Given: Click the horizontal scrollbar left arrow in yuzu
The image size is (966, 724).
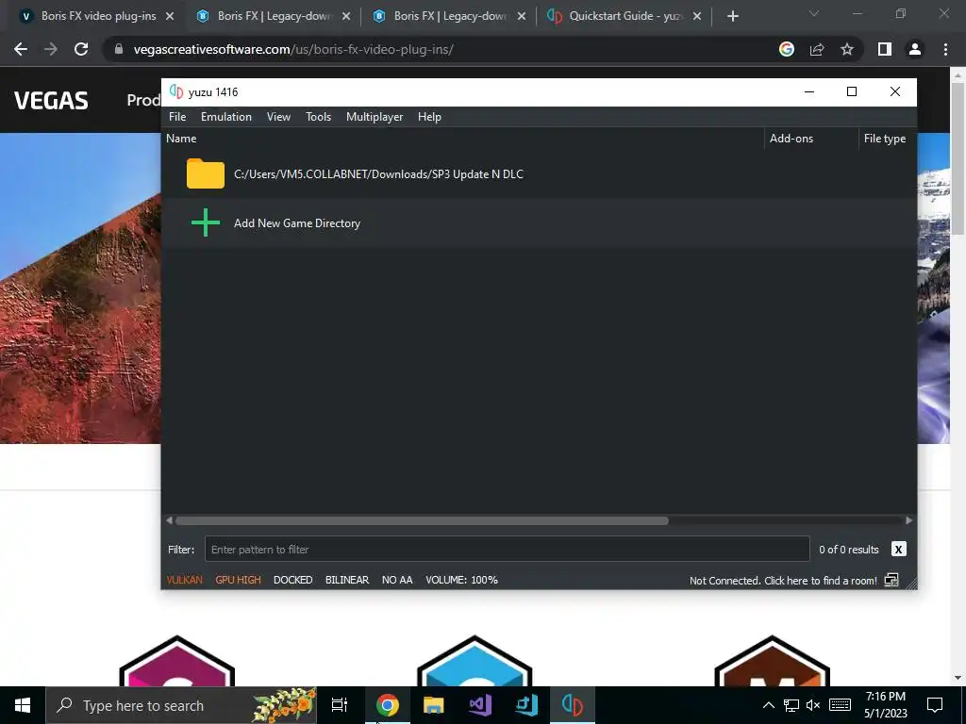Looking at the screenshot, I should pyautogui.click(x=170, y=520).
